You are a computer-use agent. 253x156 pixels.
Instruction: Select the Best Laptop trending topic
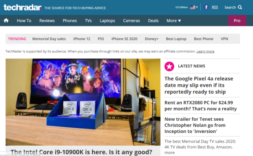pos(176,39)
